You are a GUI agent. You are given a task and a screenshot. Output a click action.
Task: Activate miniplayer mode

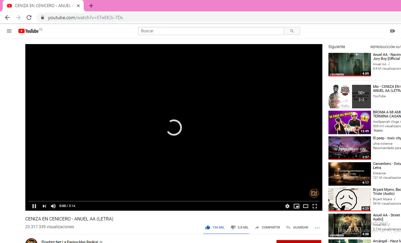pos(296,206)
